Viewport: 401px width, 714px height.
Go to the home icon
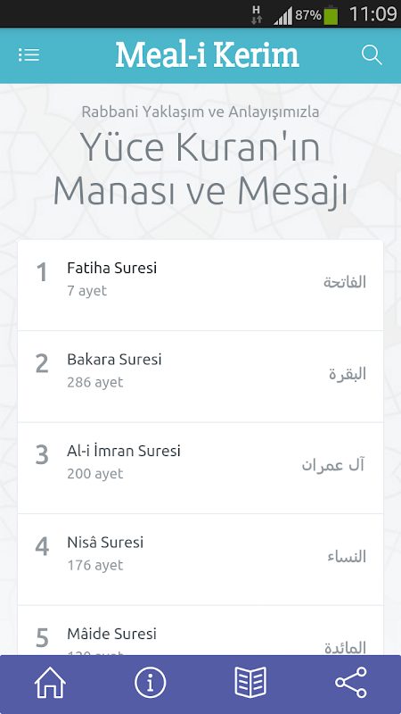[50, 682]
